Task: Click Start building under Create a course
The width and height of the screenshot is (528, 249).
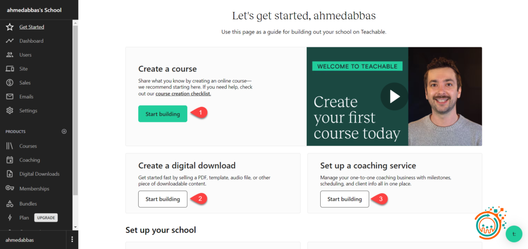Action: click(x=162, y=114)
